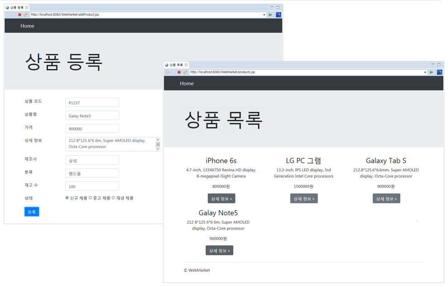Select the 중고 제품 radio button
448x287 pixels.
(91, 198)
